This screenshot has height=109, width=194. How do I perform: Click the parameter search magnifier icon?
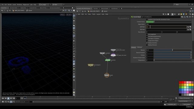point(187,17)
